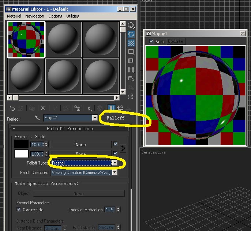Toggle the Backlight icon
This screenshot has width=251, height=231.
(131, 34)
